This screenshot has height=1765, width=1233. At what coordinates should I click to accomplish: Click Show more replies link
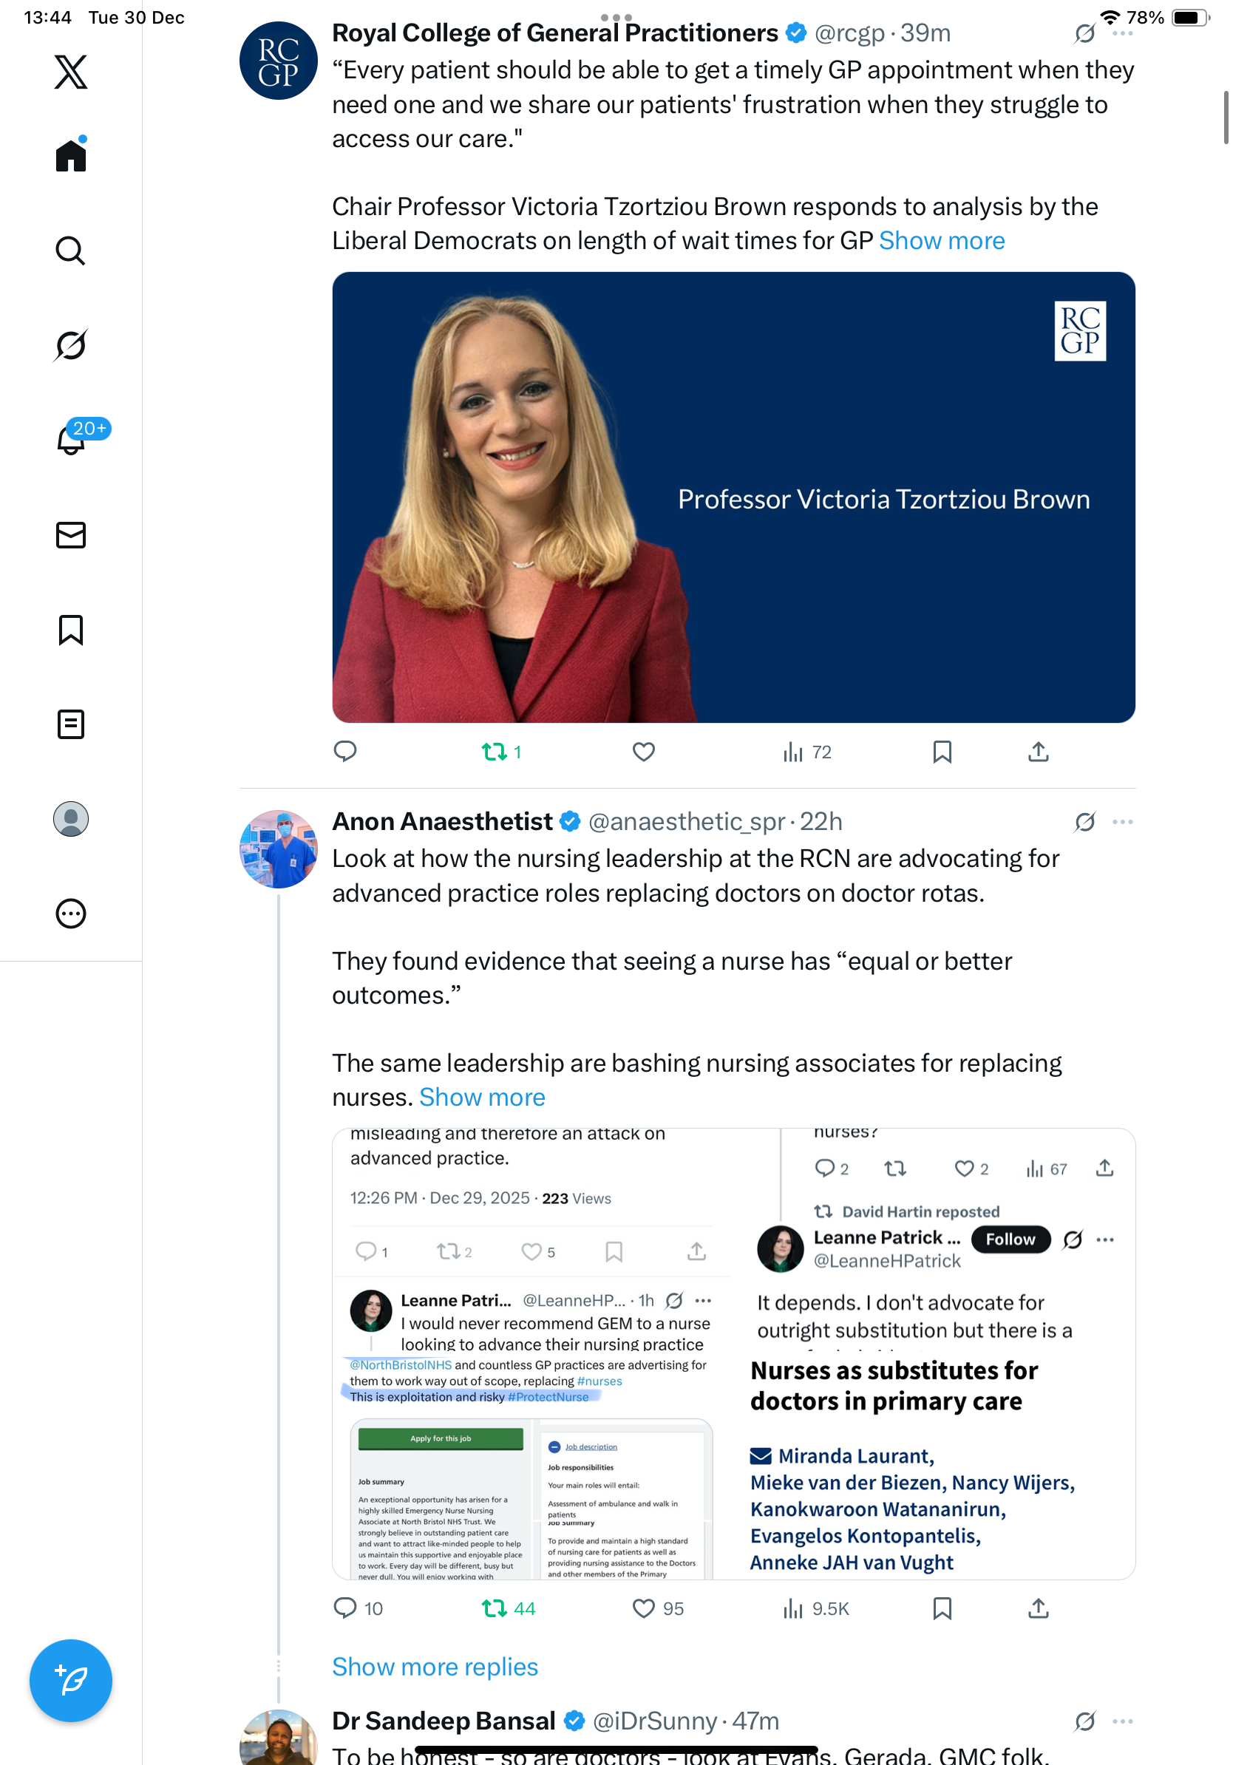[435, 1667]
